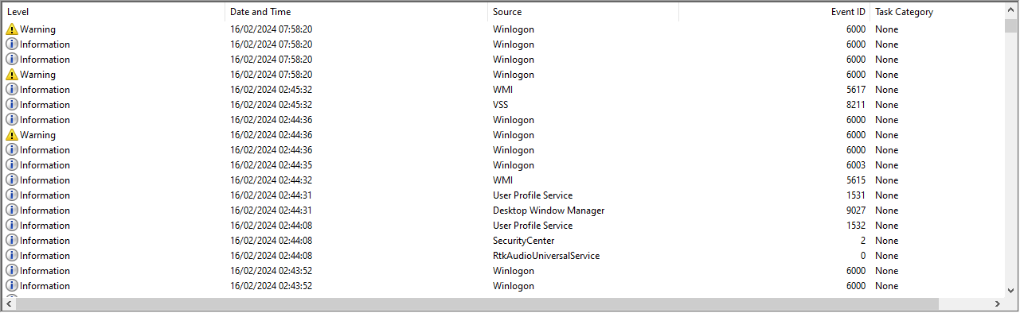Sort by the Event ID column header
Viewport: 1020px width, 313px height.
pyautogui.click(x=775, y=12)
